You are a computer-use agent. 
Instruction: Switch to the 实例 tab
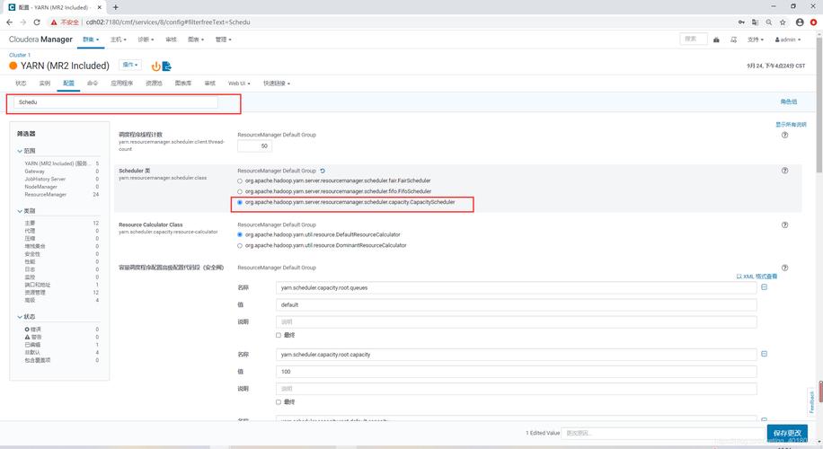44,83
